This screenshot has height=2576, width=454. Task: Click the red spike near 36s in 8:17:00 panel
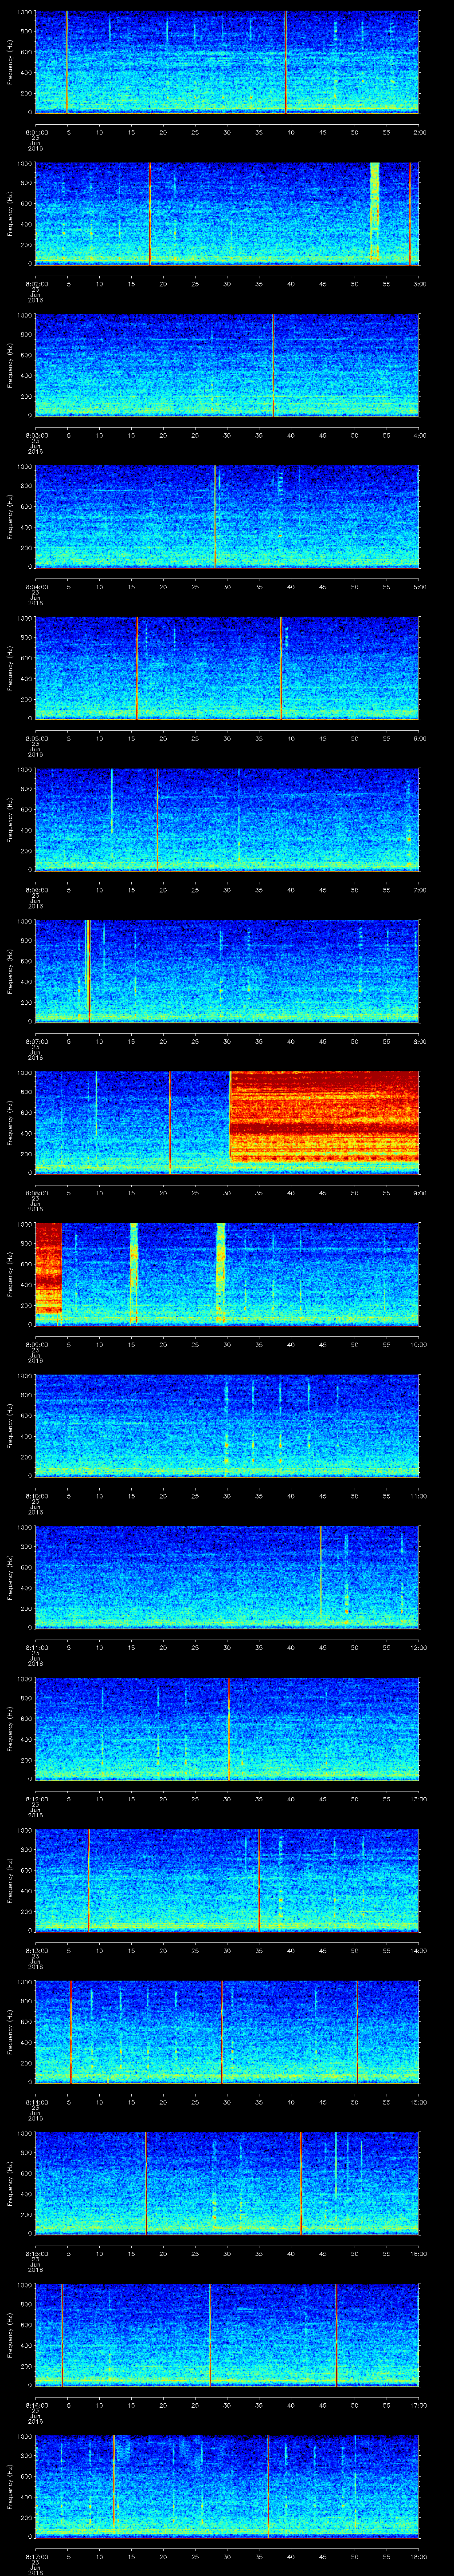(x=267, y=2485)
